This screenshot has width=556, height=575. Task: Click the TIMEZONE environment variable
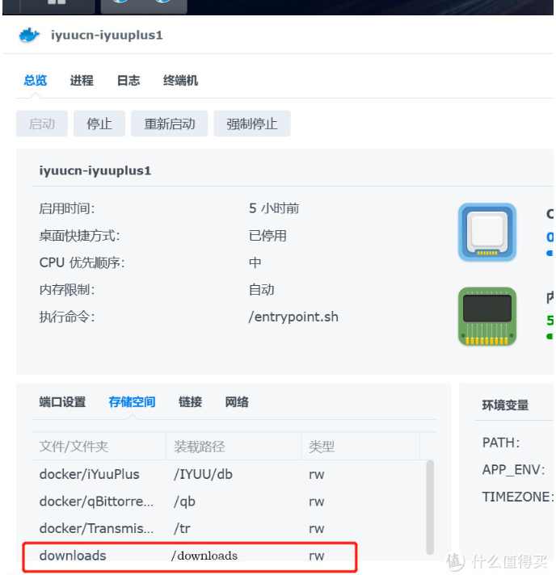517,497
